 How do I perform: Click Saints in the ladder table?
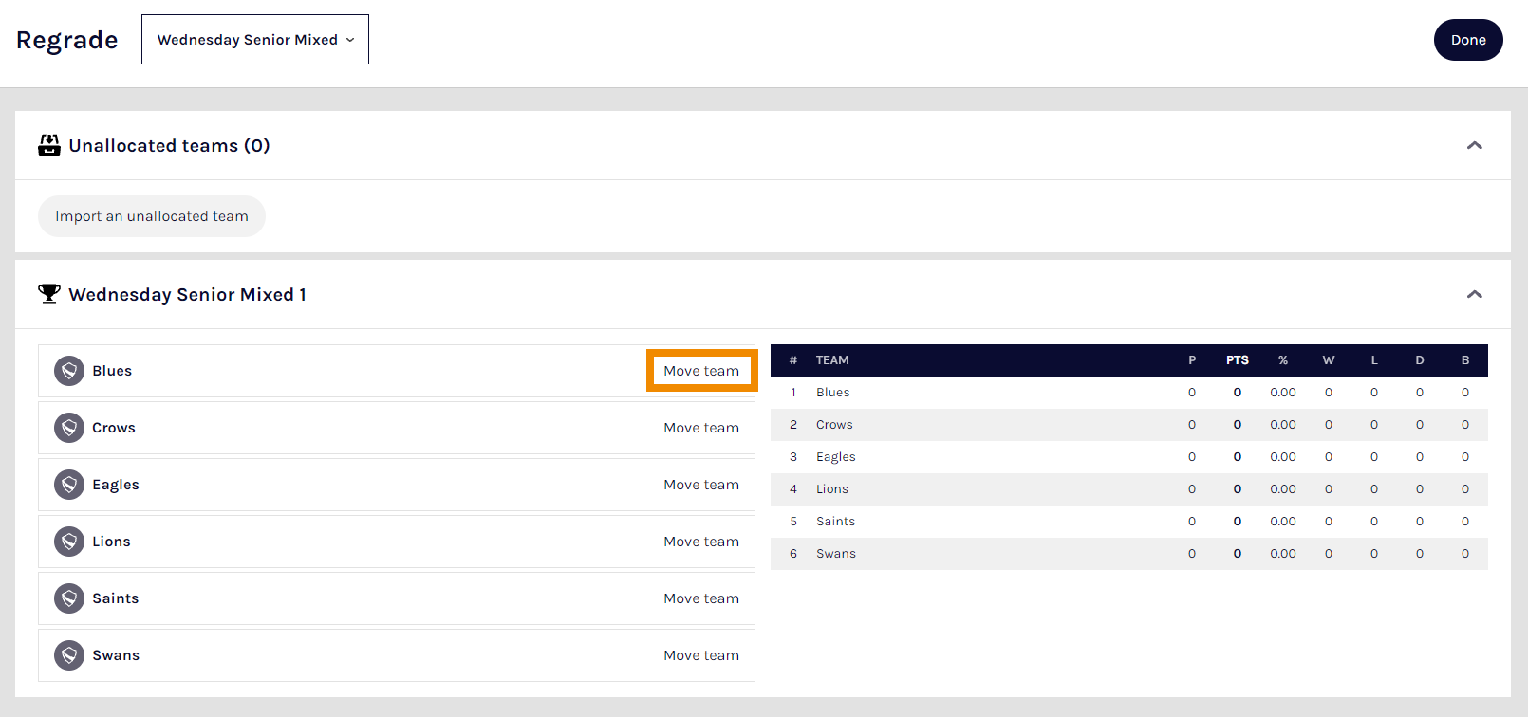tap(835, 522)
